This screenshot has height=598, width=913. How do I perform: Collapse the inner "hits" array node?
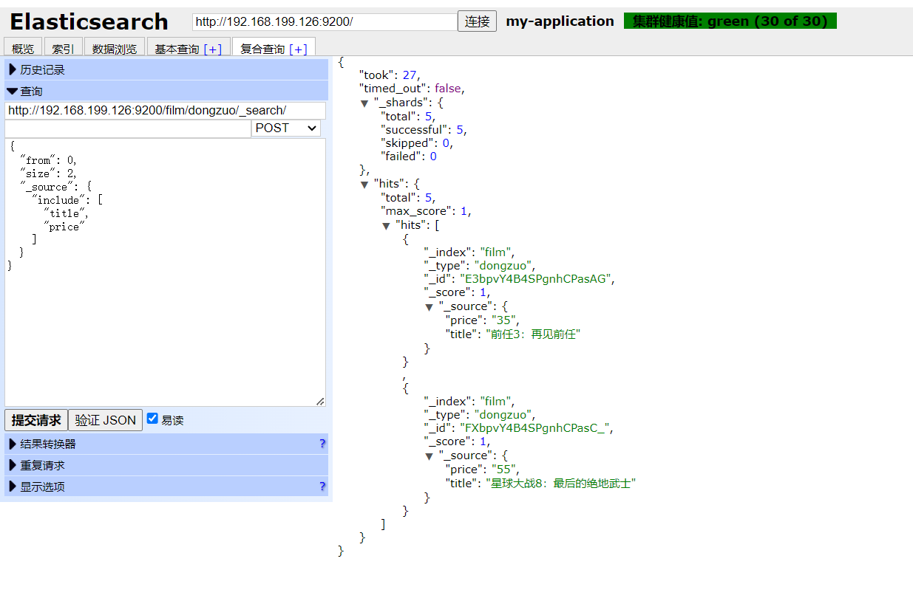pos(386,225)
